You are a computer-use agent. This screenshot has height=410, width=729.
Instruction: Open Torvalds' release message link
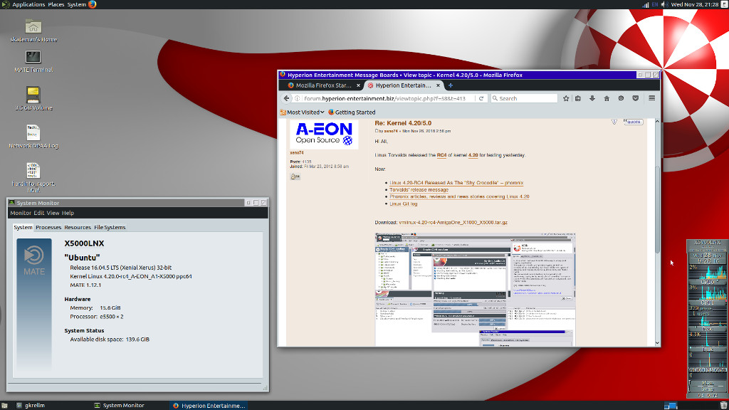click(x=419, y=190)
